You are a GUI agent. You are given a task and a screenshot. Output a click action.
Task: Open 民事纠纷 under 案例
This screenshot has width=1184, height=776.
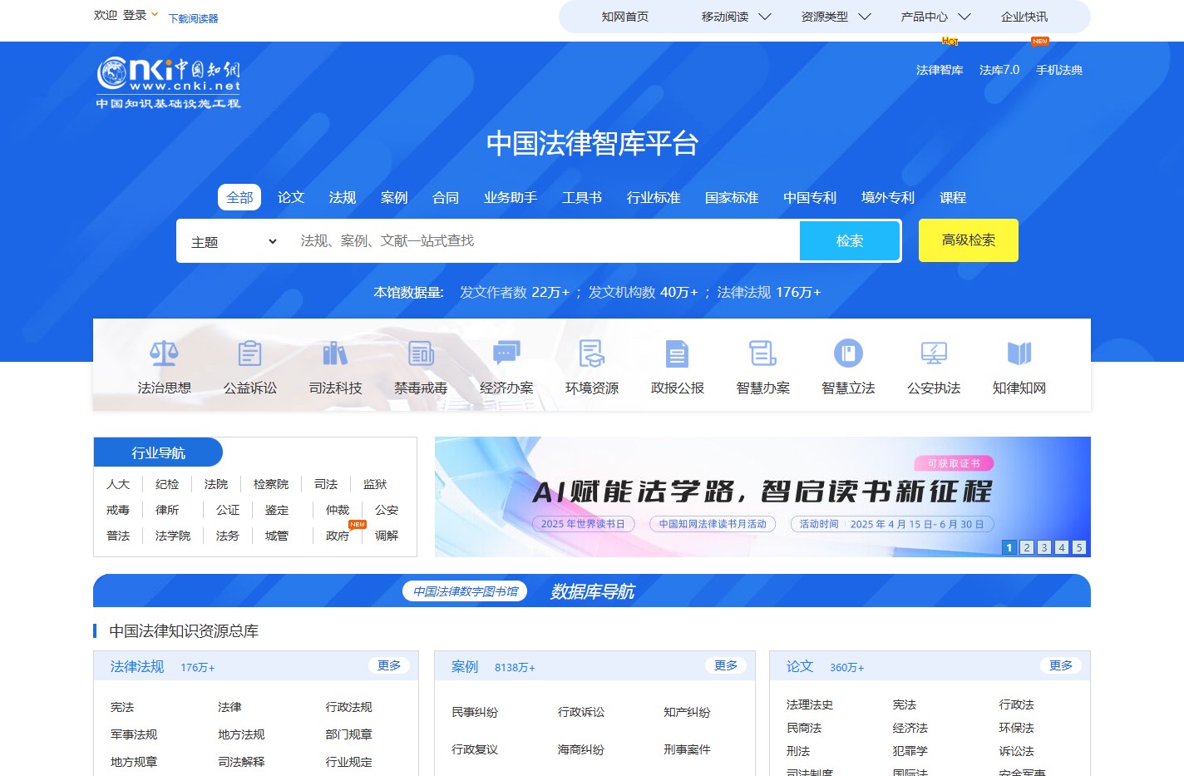[475, 712]
